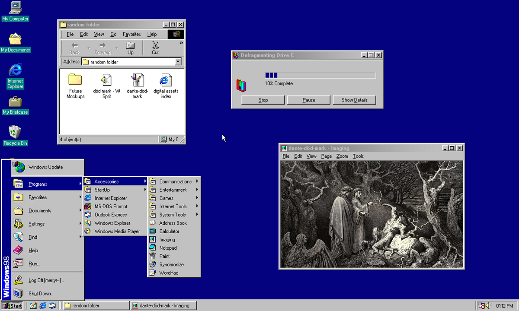The width and height of the screenshot is (519, 311).
Task: Show hidden toolbar buttons via chevron
Action: [x=181, y=43]
